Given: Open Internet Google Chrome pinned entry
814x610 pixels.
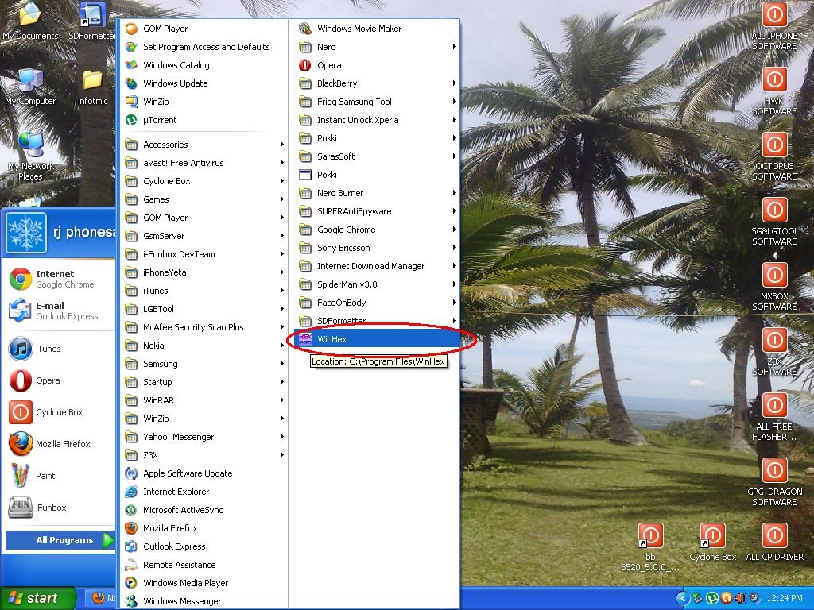Looking at the screenshot, I should pyautogui.click(x=59, y=279).
